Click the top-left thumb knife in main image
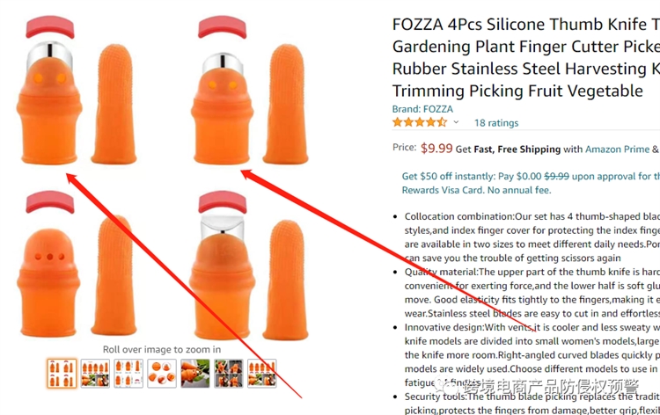Viewport: 660px width, 415px height. 49,90
